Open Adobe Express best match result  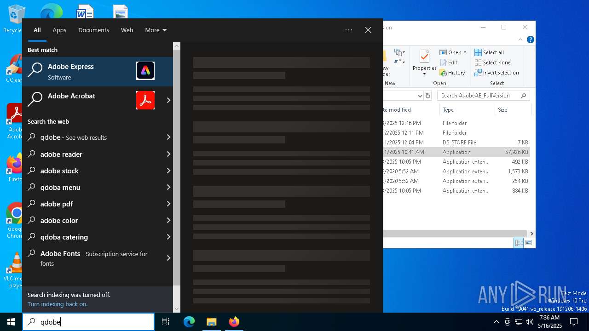coord(98,72)
